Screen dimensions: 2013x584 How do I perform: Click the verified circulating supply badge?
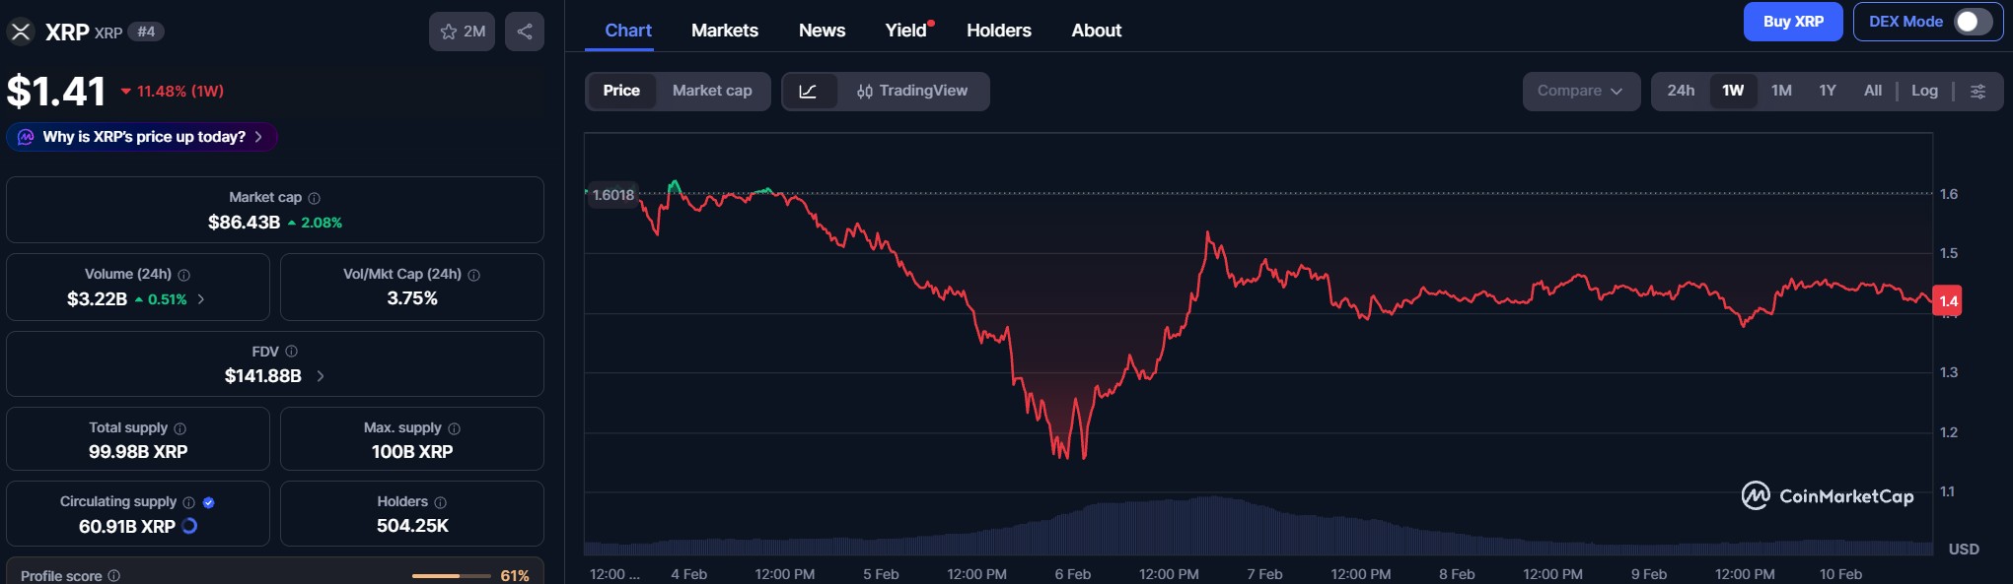(x=208, y=502)
